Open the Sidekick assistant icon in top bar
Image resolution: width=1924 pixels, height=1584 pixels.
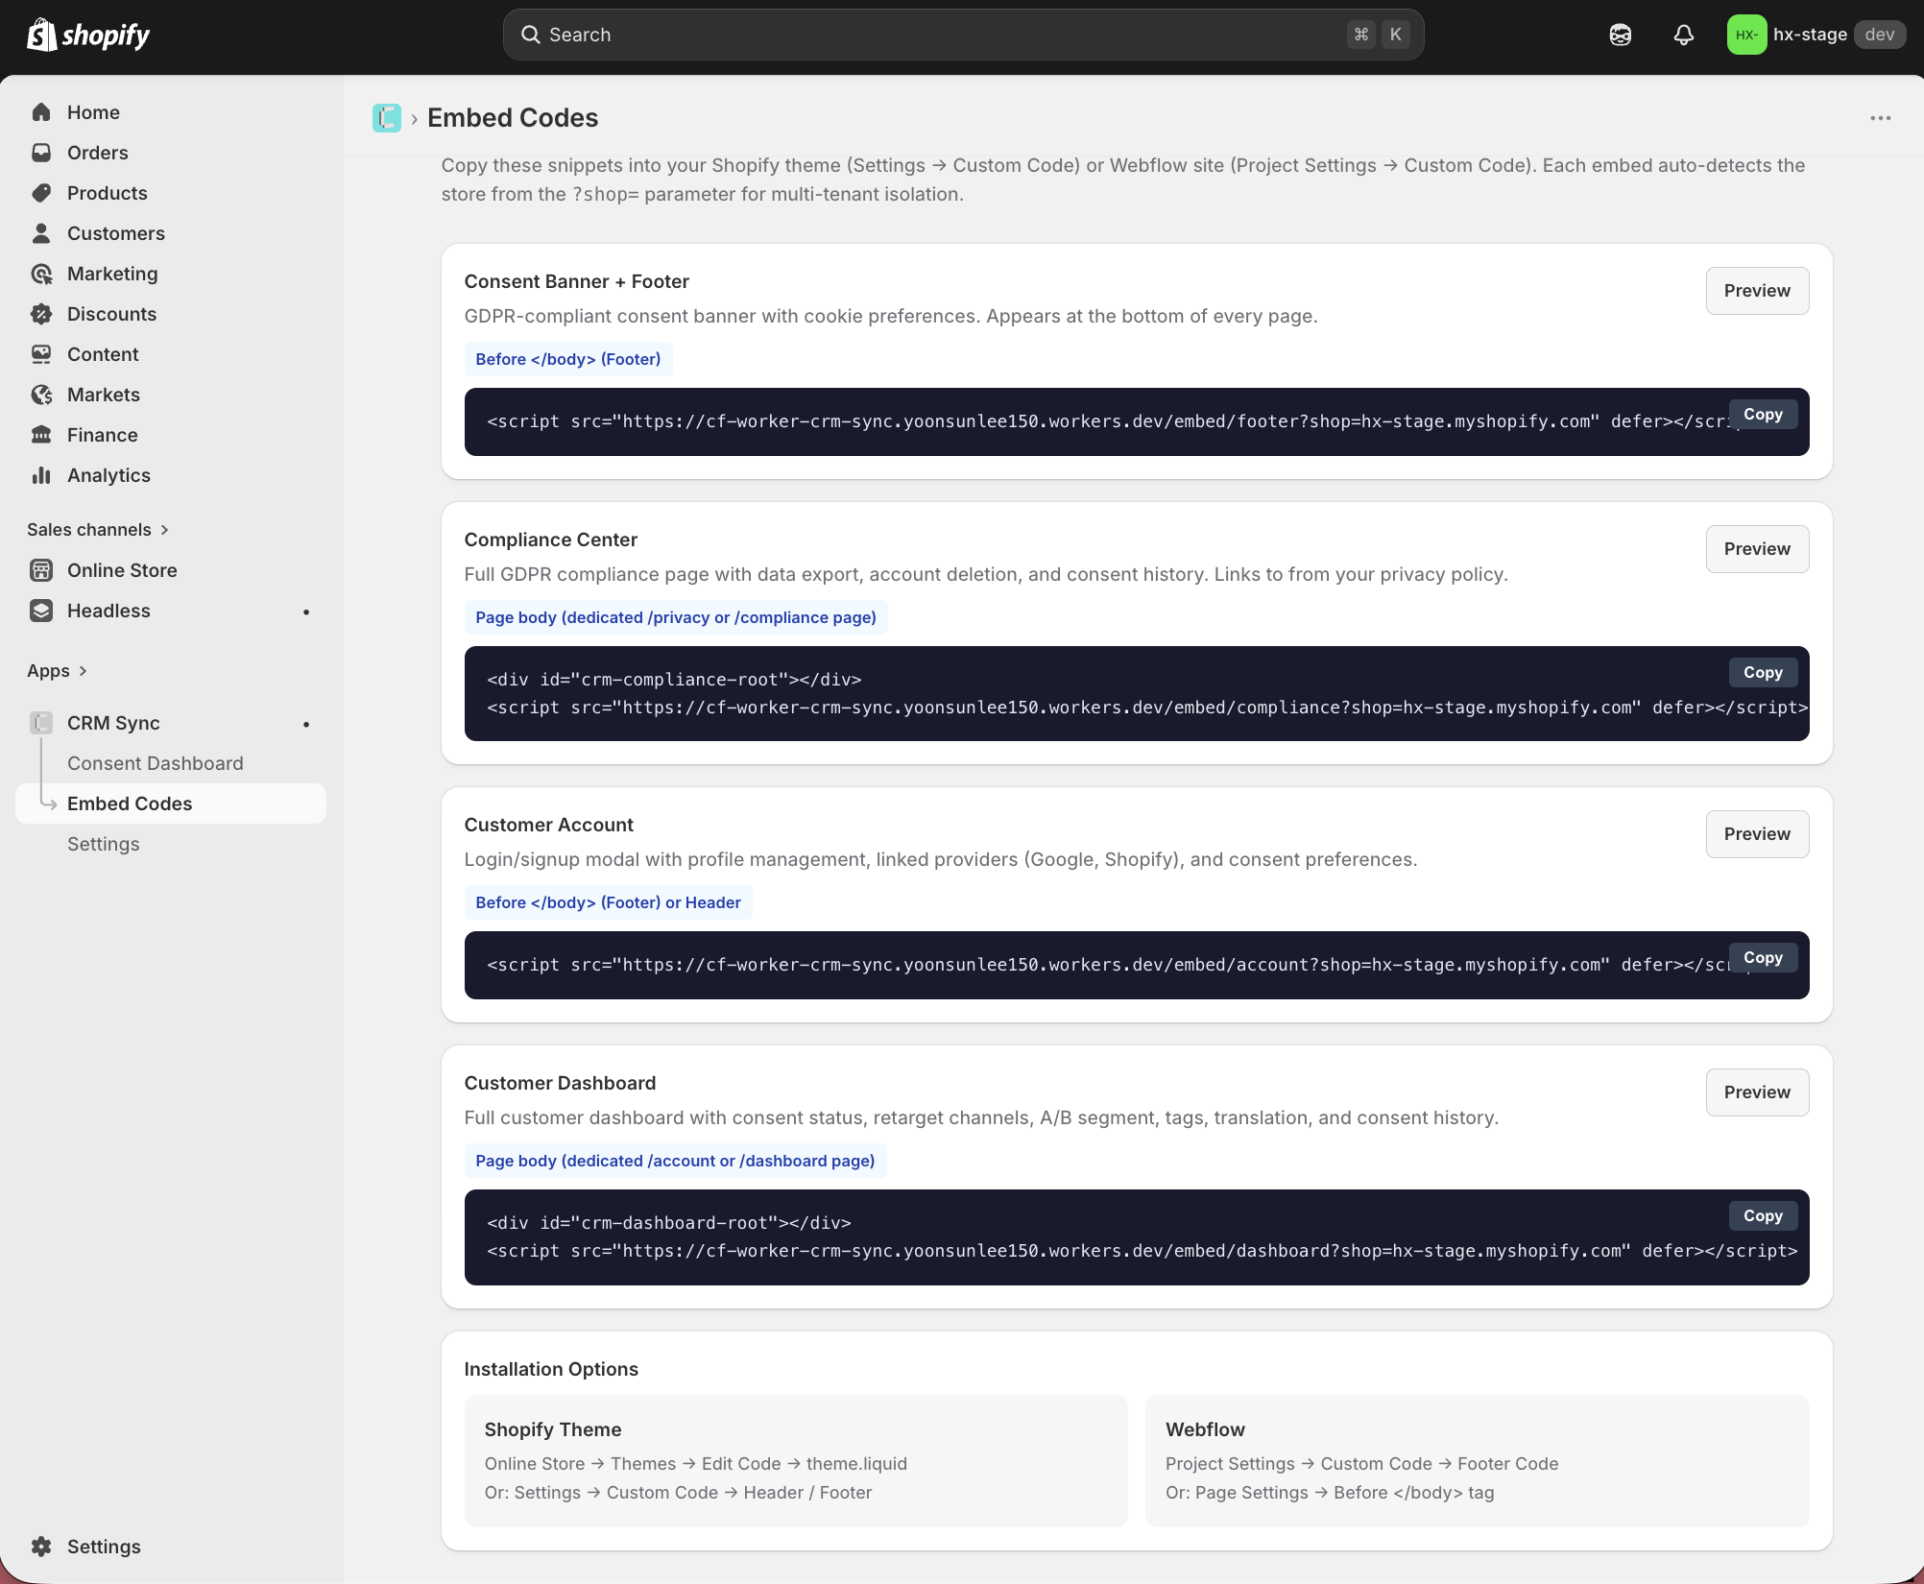point(1621,36)
